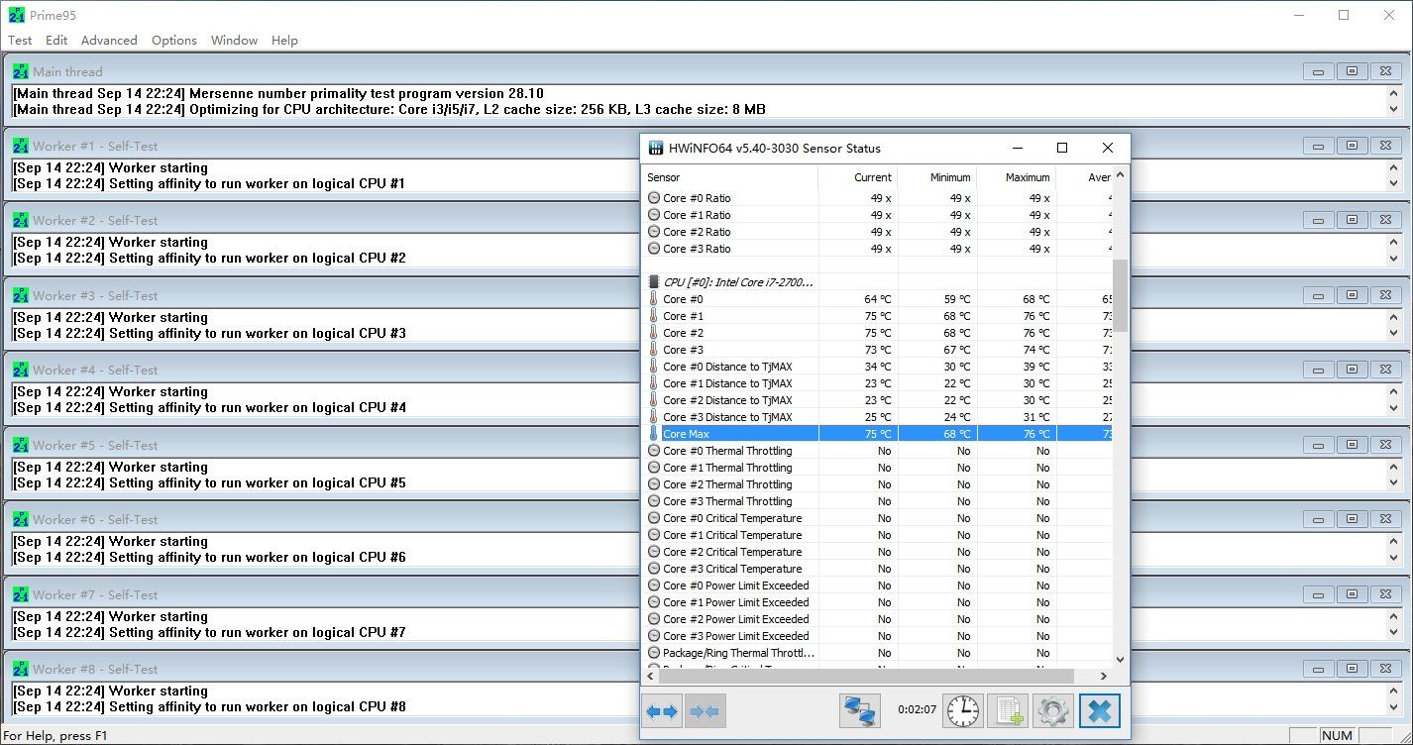Click the Current column header
Screen dimensions: 1413x745
pos(858,177)
